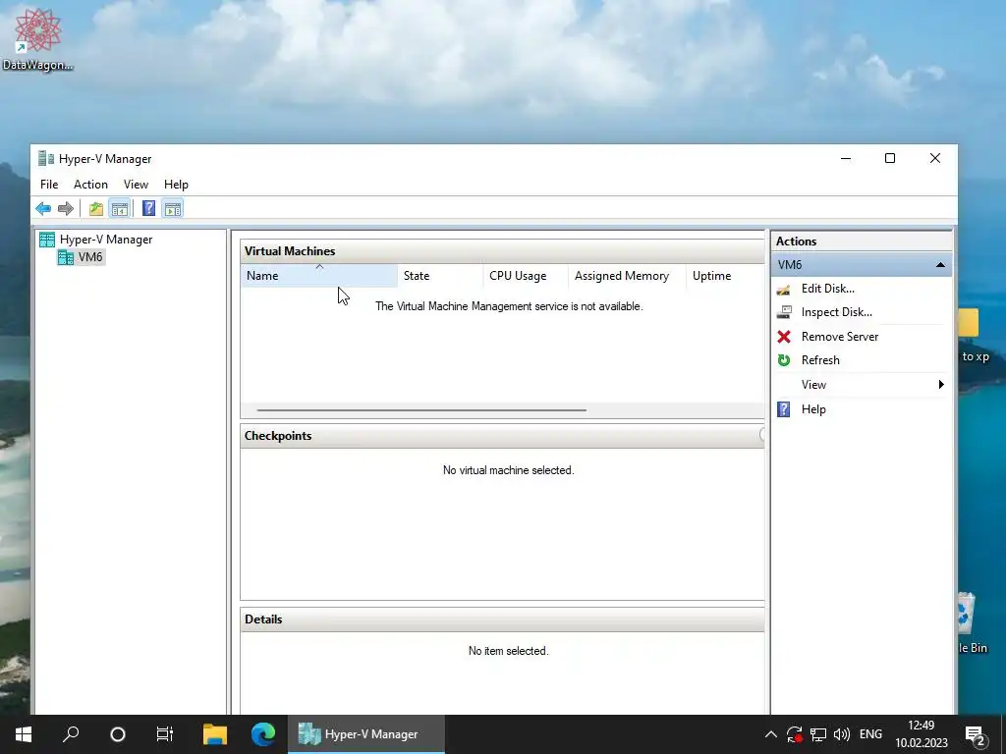Select Hyper-V Manager root tree node
The image size is (1006, 754).
click(x=106, y=240)
